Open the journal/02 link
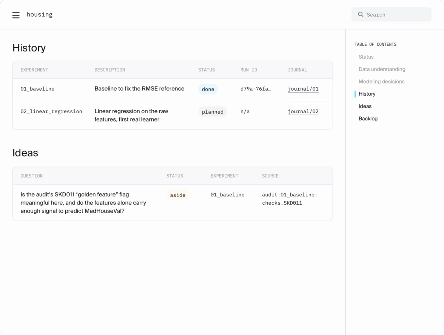This screenshot has height=335, width=444. [303, 111]
